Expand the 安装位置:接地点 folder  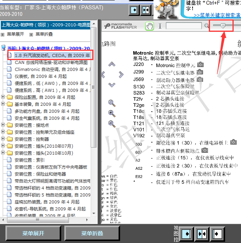[x=3, y=124]
